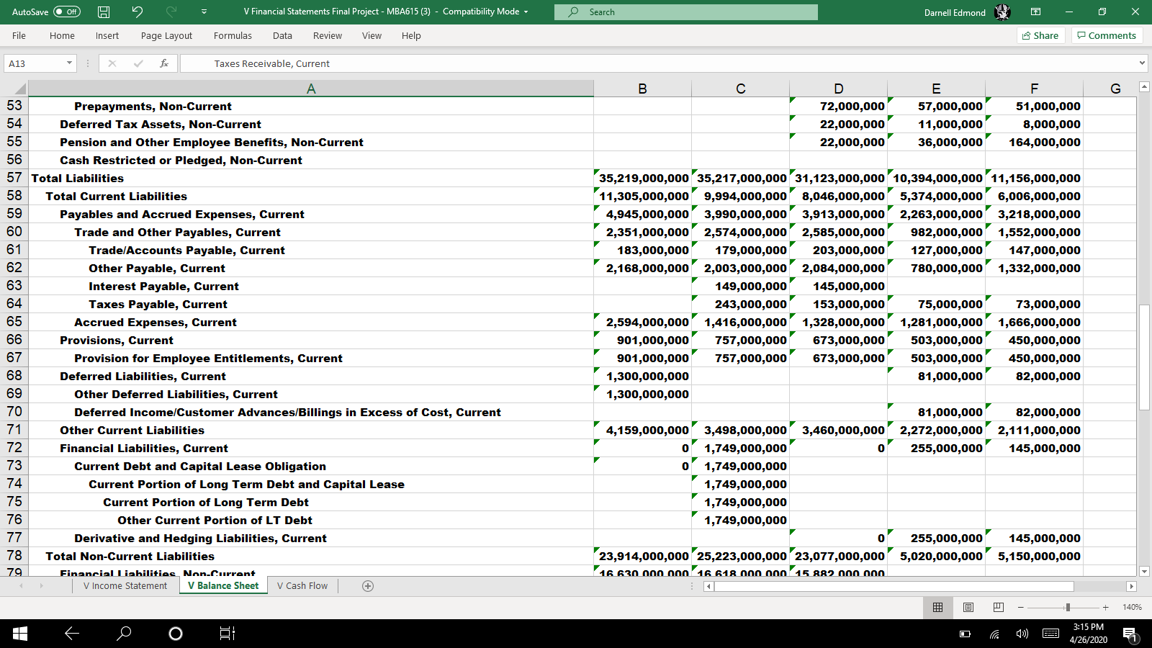This screenshot has height=648, width=1152.
Task: Click cell Total Current Liabilities
Action: coord(311,196)
